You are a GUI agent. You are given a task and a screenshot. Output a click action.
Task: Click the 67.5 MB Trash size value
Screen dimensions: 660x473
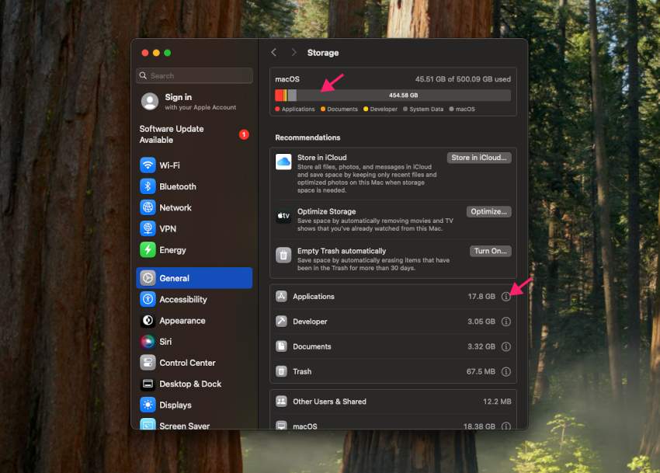click(481, 371)
